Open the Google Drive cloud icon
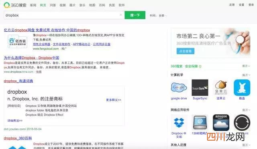 (x=179, y=88)
